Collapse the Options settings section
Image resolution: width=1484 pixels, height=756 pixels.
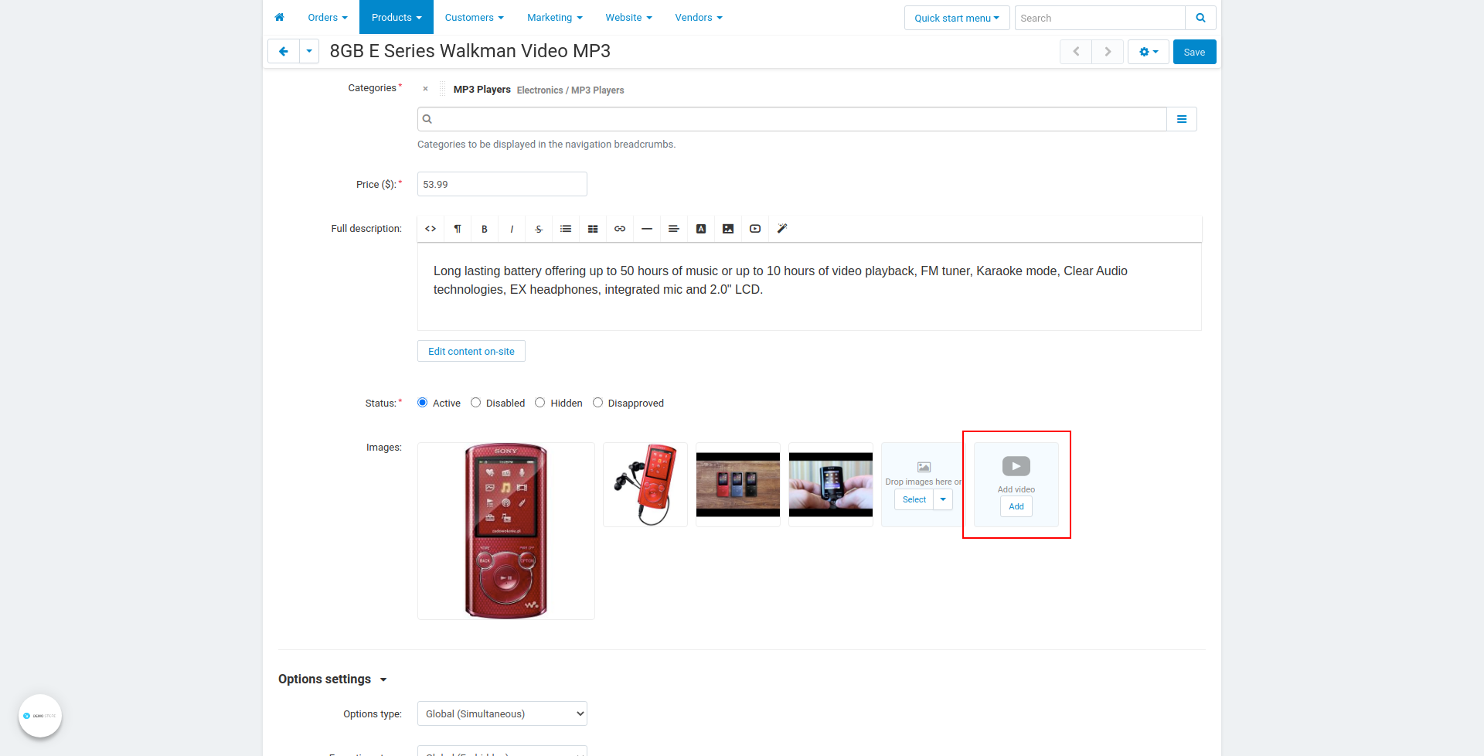[x=332, y=679]
